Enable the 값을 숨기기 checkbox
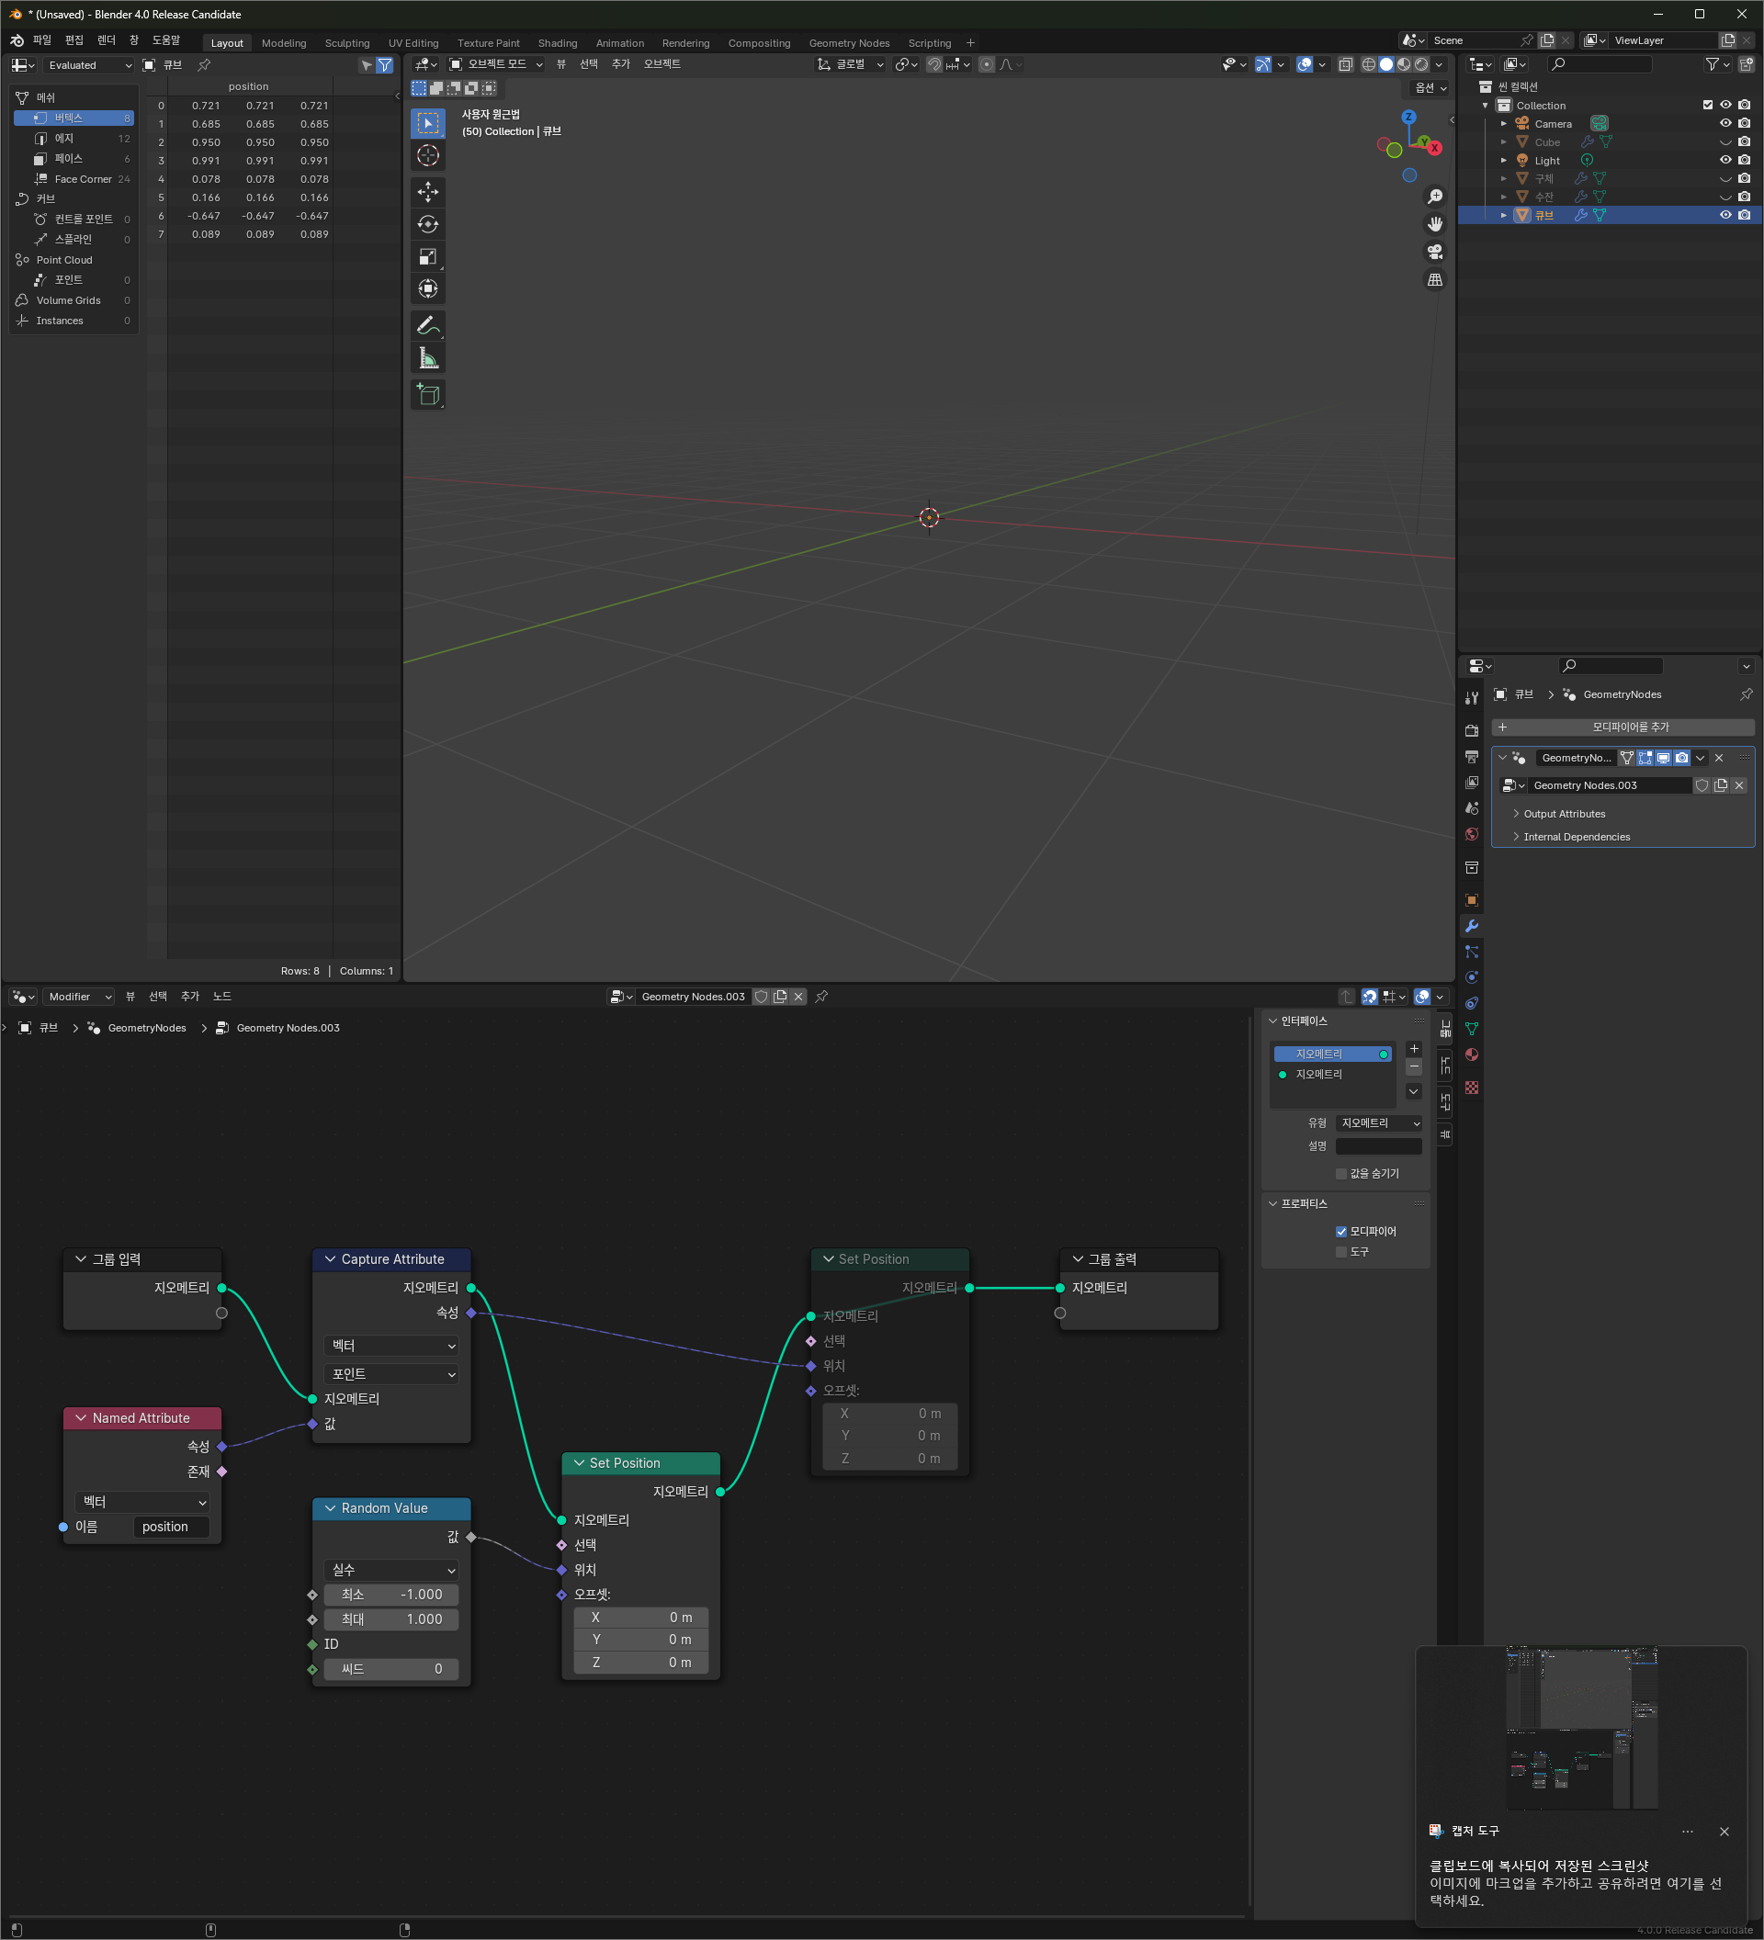Image resolution: width=1764 pixels, height=1940 pixels. (x=1340, y=1173)
